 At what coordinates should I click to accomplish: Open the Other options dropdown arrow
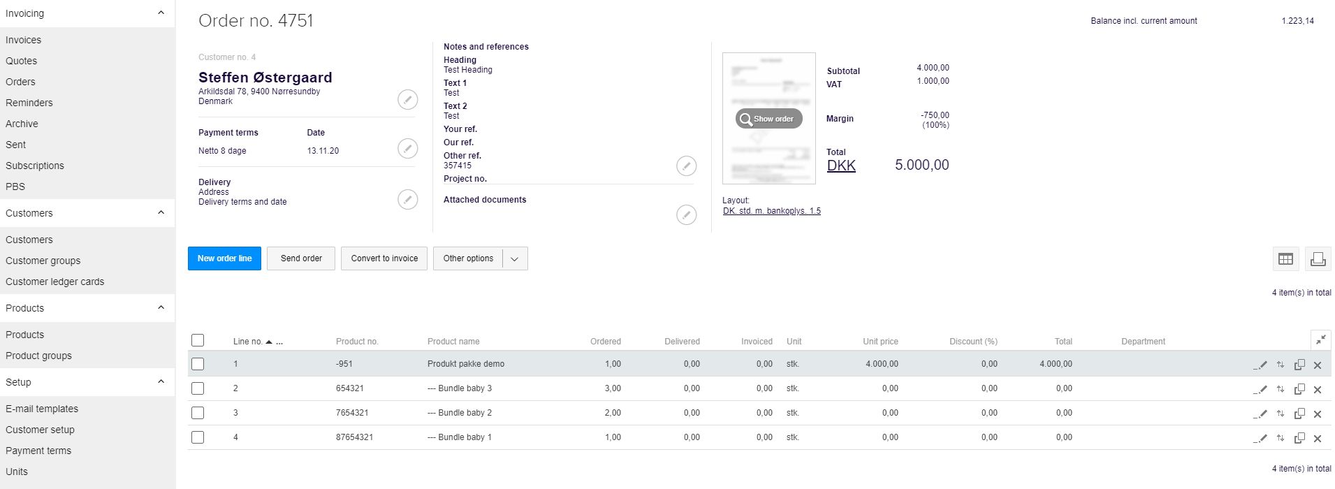[514, 258]
